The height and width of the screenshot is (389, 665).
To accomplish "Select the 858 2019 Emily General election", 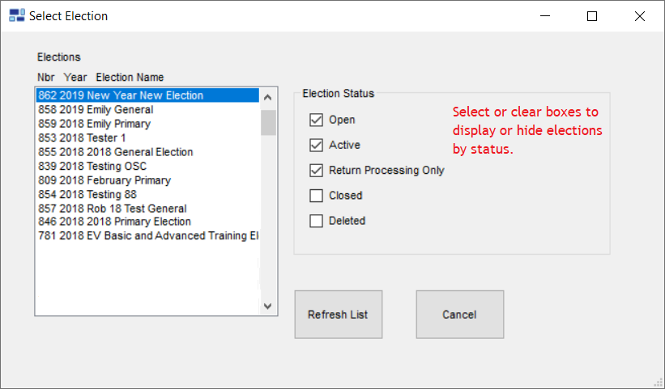I will click(x=147, y=110).
